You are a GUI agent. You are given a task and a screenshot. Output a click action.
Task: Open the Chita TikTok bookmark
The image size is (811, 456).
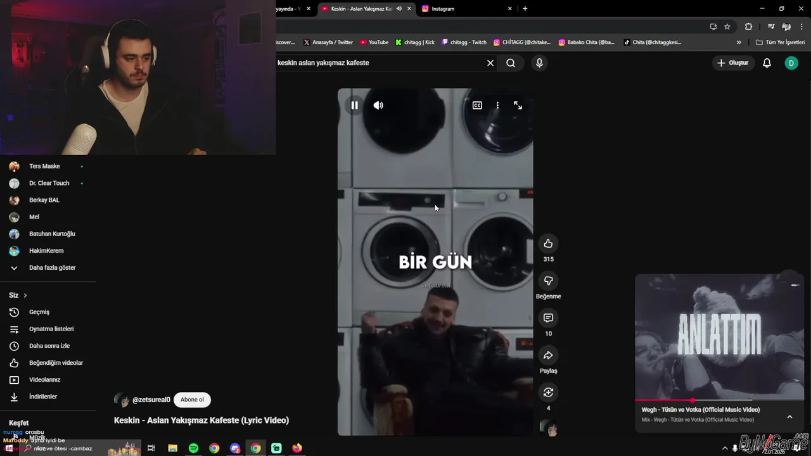(x=652, y=42)
